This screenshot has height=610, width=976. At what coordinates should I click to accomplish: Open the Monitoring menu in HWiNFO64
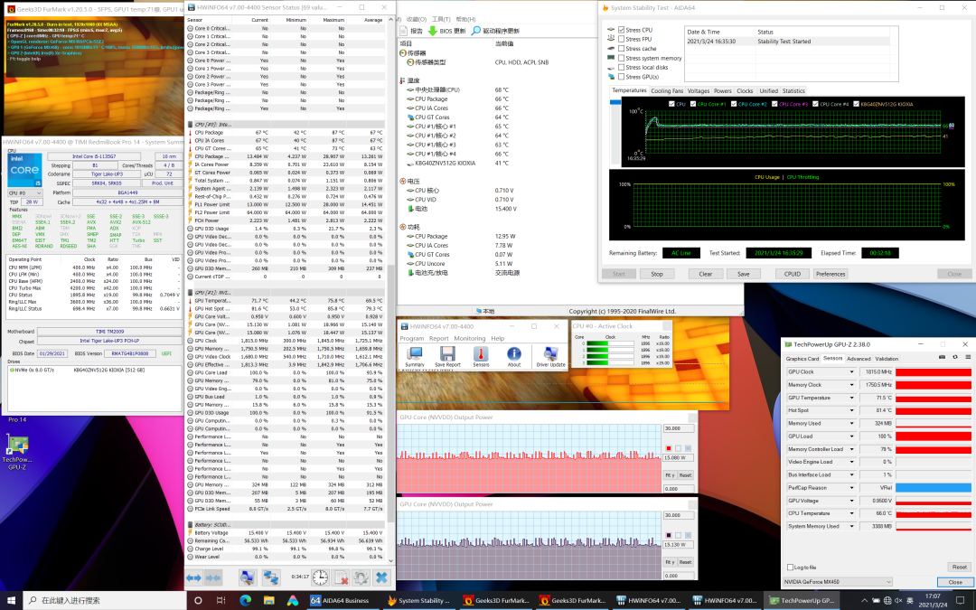tap(469, 338)
